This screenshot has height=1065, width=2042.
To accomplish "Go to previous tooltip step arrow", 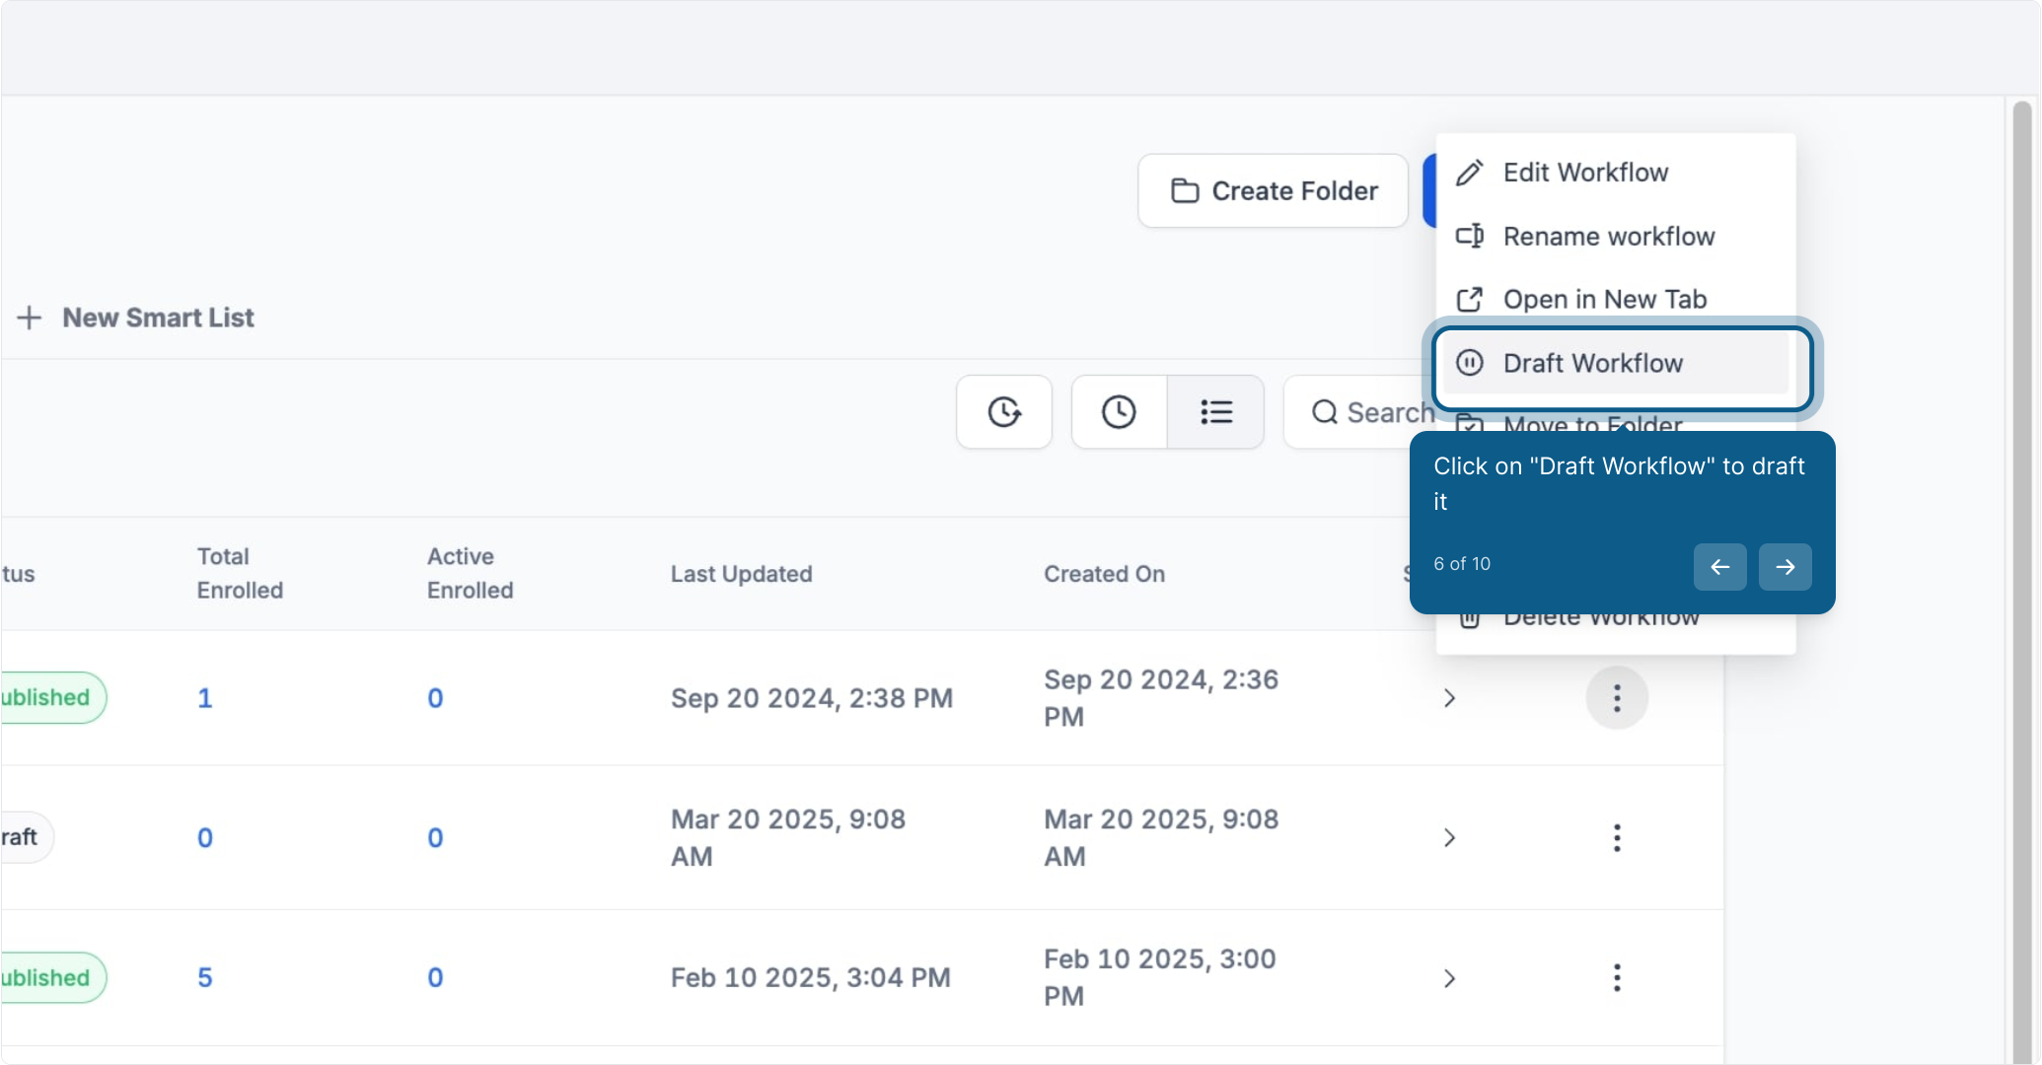I will (1720, 567).
